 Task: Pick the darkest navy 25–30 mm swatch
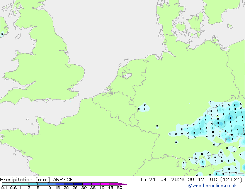pyautogui.click(x=78, y=184)
